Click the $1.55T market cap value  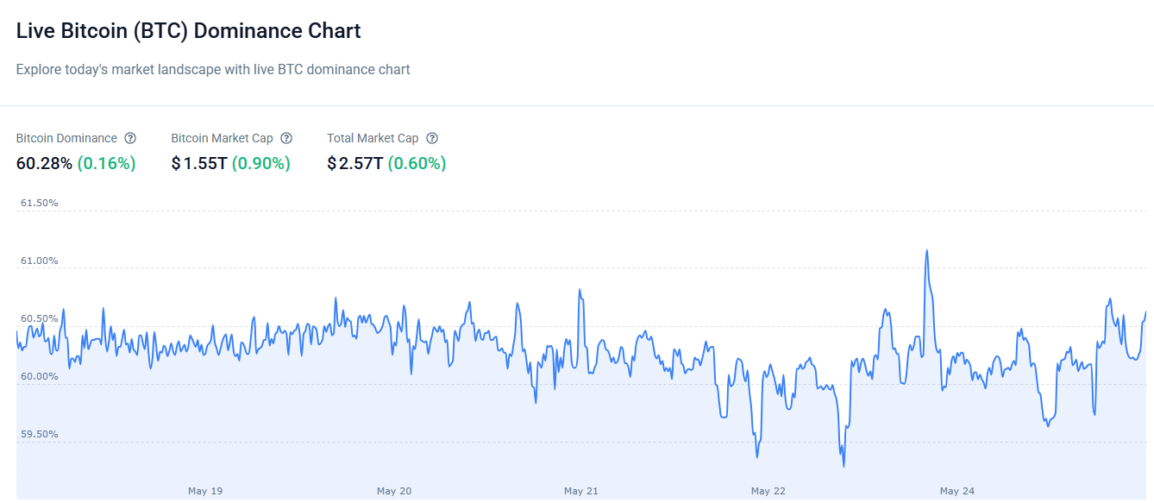[199, 163]
